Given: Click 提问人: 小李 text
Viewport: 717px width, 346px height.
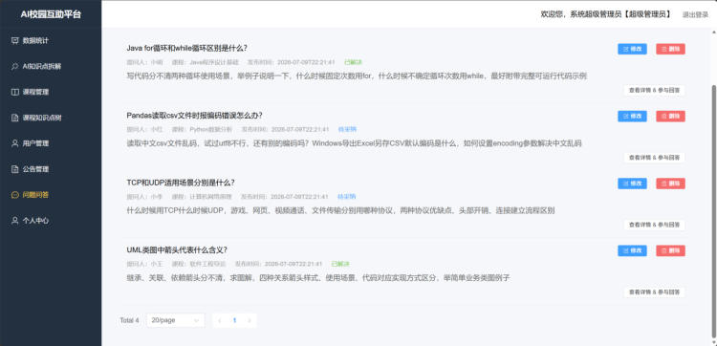Looking at the screenshot, I should (144, 197).
